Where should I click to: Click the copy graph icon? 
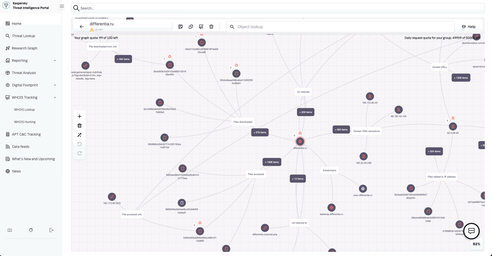click(x=191, y=27)
